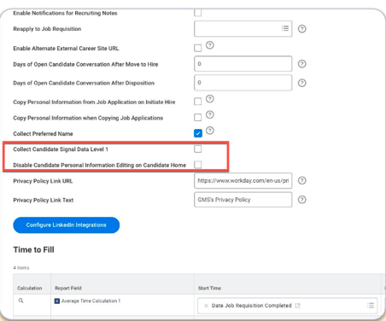386x321 pixels.
Task: Click the Start Time column header
Action: coord(209,288)
